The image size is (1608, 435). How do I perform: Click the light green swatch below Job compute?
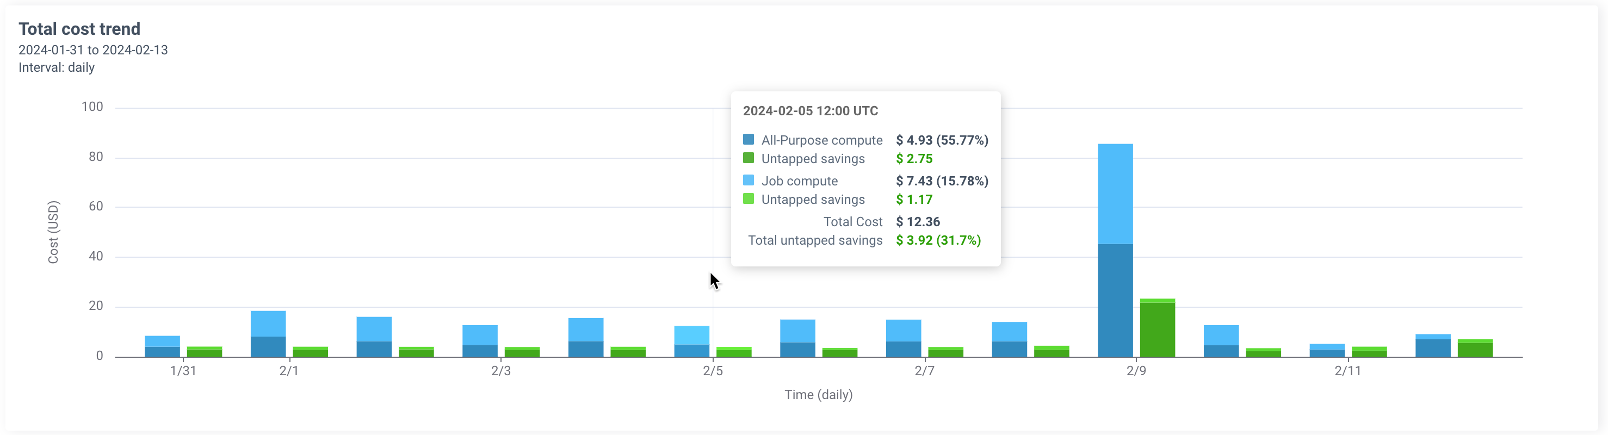pyautogui.click(x=748, y=199)
